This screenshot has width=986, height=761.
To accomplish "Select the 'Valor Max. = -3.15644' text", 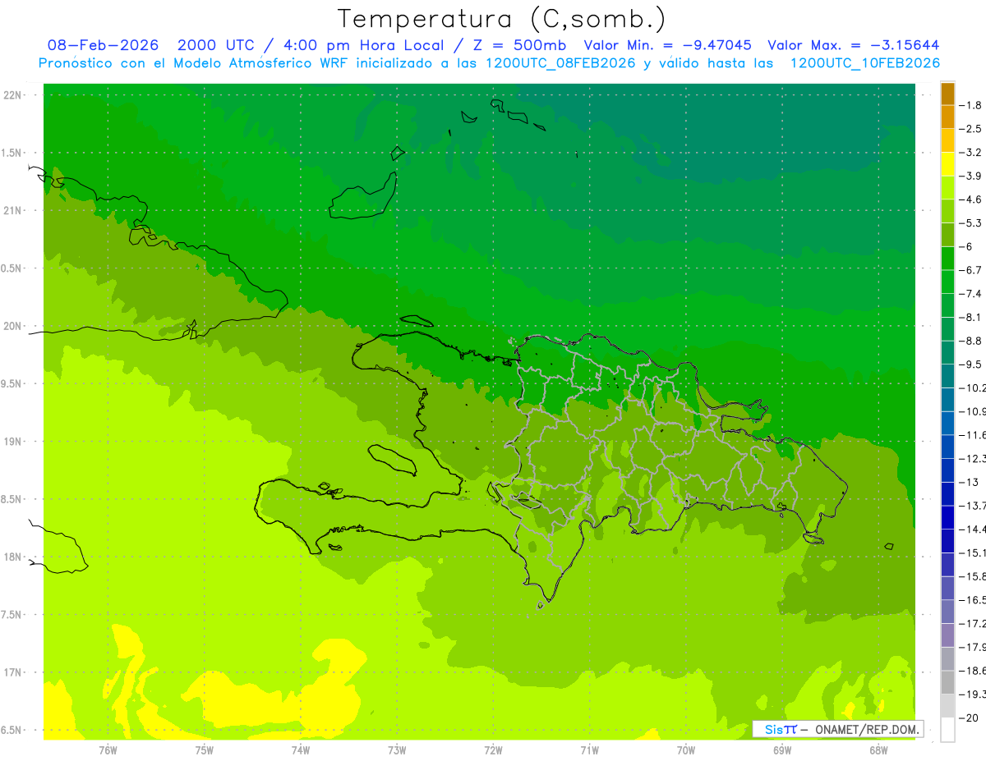I will point(853,45).
